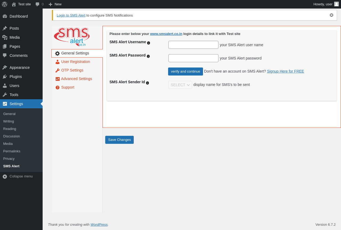Image resolution: width=341 pixels, height=230 pixels.
Task: Open the Appearance menu
Action: pos(21,68)
